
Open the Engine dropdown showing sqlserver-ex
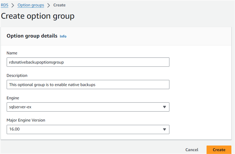point(88,107)
